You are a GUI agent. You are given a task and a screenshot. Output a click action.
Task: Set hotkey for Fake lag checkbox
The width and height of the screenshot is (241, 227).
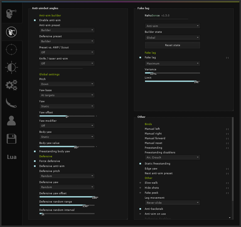click(227, 58)
